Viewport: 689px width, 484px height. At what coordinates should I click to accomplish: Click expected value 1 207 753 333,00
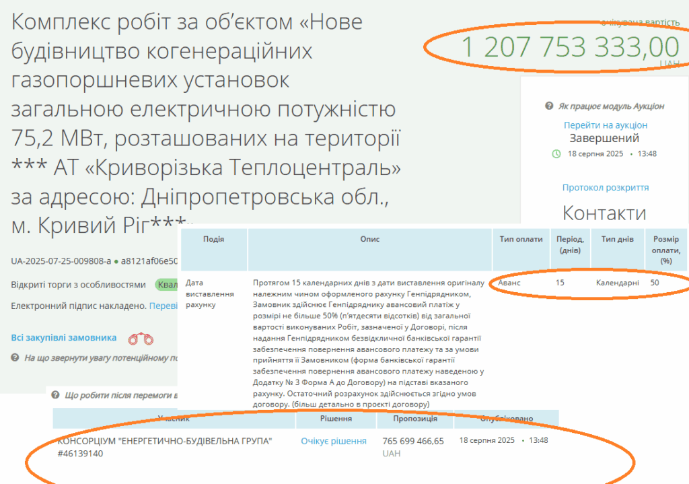coord(571,48)
